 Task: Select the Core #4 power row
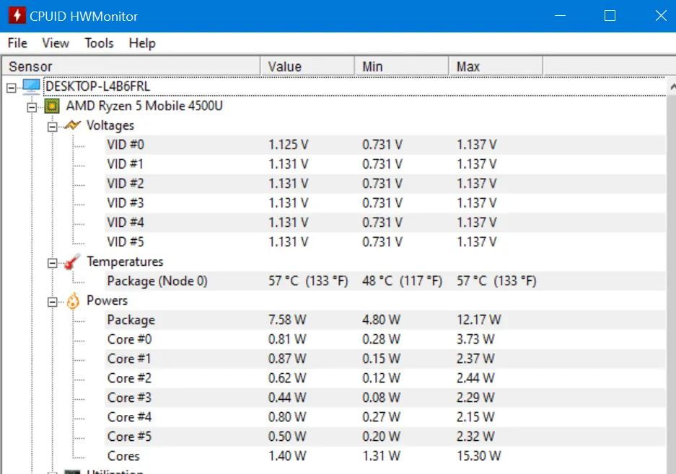(385, 417)
